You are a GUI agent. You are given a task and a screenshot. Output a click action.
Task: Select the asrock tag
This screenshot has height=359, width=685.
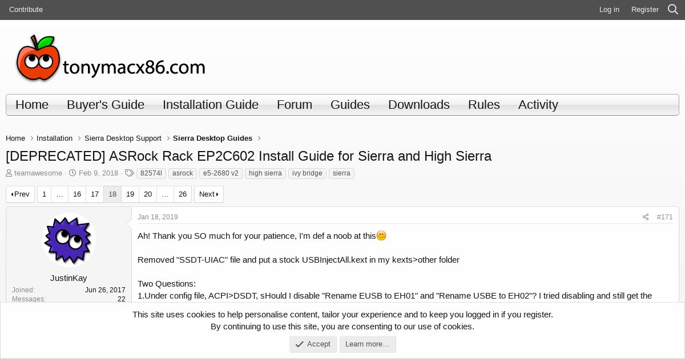[x=183, y=173]
